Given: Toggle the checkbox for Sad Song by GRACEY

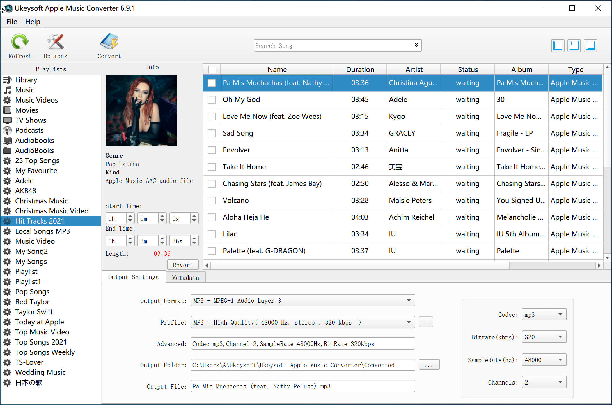Looking at the screenshot, I should point(211,133).
